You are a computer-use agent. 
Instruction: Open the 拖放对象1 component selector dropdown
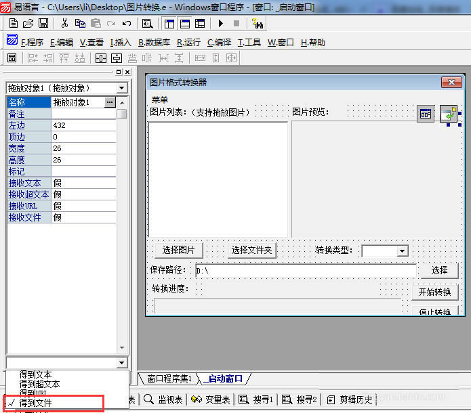pos(121,88)
